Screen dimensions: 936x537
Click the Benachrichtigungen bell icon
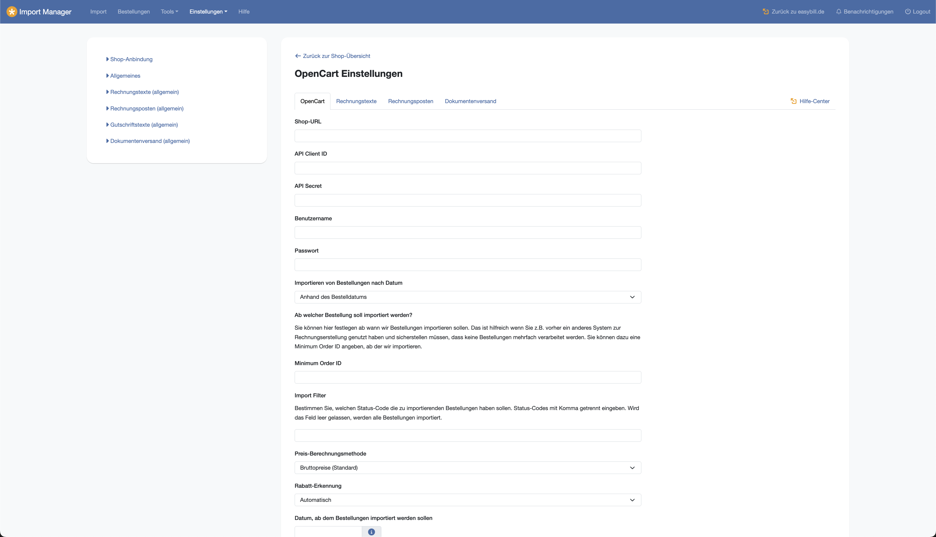(x=838, y=12)
